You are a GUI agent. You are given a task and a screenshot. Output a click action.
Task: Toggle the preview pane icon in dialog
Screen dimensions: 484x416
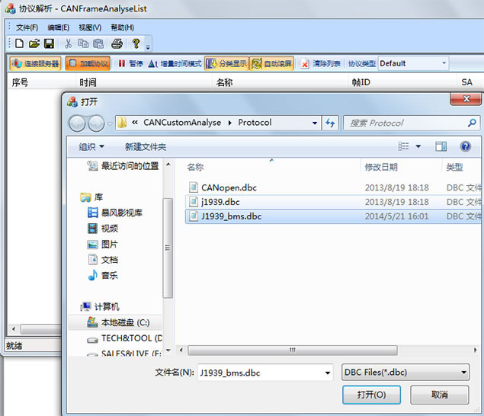pyautogui.click(x=441, y=146)
